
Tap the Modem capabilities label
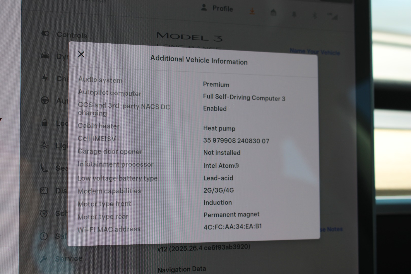109,191
